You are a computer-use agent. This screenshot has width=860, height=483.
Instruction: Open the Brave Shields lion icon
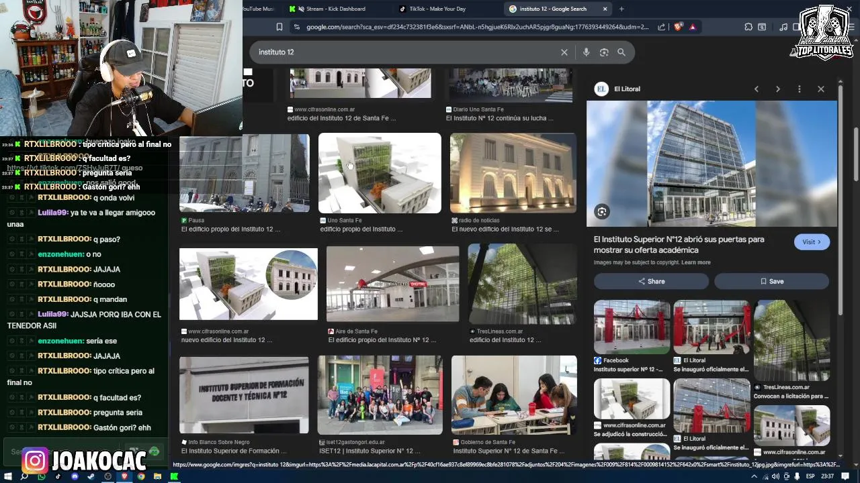[x=677, y=27]
